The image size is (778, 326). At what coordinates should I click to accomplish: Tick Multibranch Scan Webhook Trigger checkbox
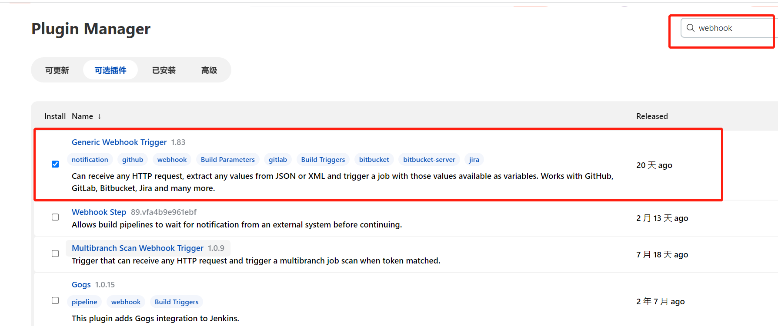coord(55,254)
